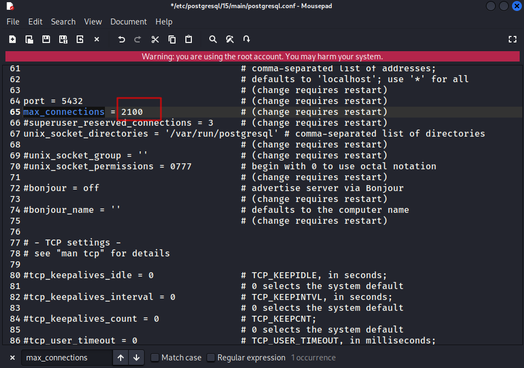
Task: Click the #tcp_keepalives_interval = 0 line
Action: point(99,297)
